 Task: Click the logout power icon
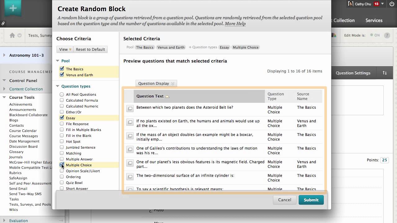(x=391, y=4)
